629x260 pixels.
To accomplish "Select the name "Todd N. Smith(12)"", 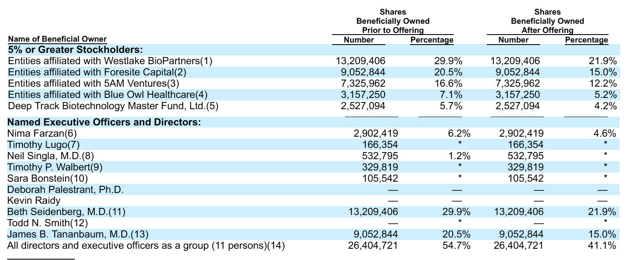I will 48,223.
